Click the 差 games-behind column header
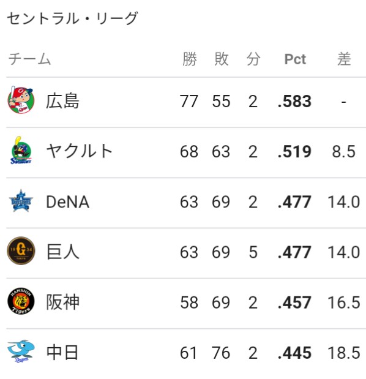The image size is (366, 379). [x=344, y=59]
